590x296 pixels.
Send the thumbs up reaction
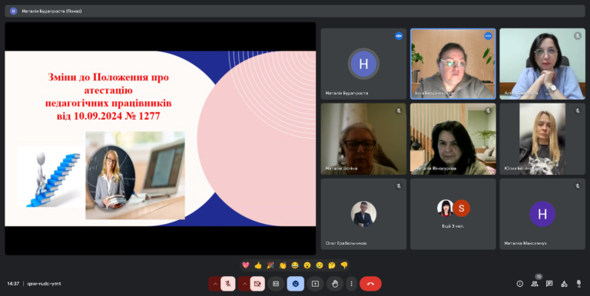258,265
